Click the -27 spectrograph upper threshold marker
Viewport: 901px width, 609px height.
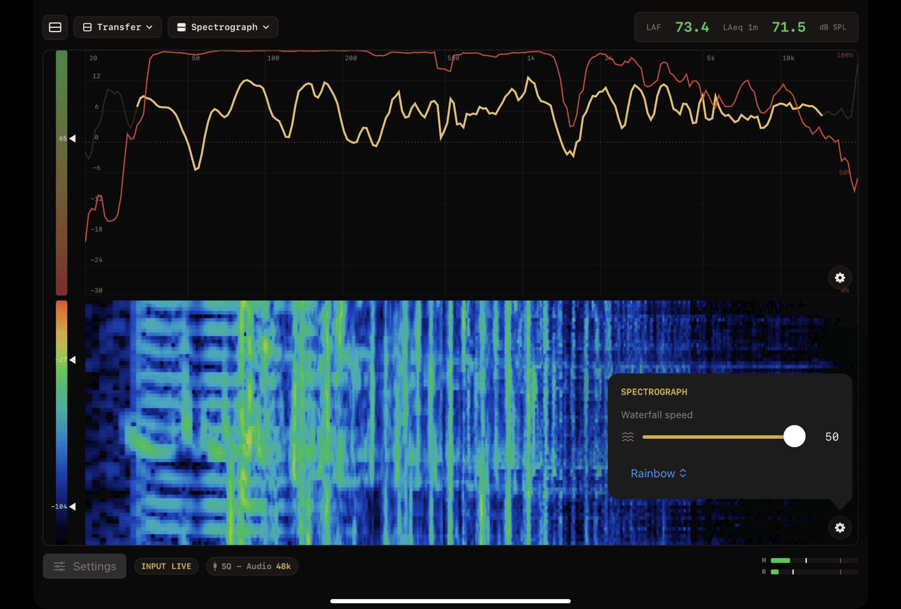tap(72, 360)
